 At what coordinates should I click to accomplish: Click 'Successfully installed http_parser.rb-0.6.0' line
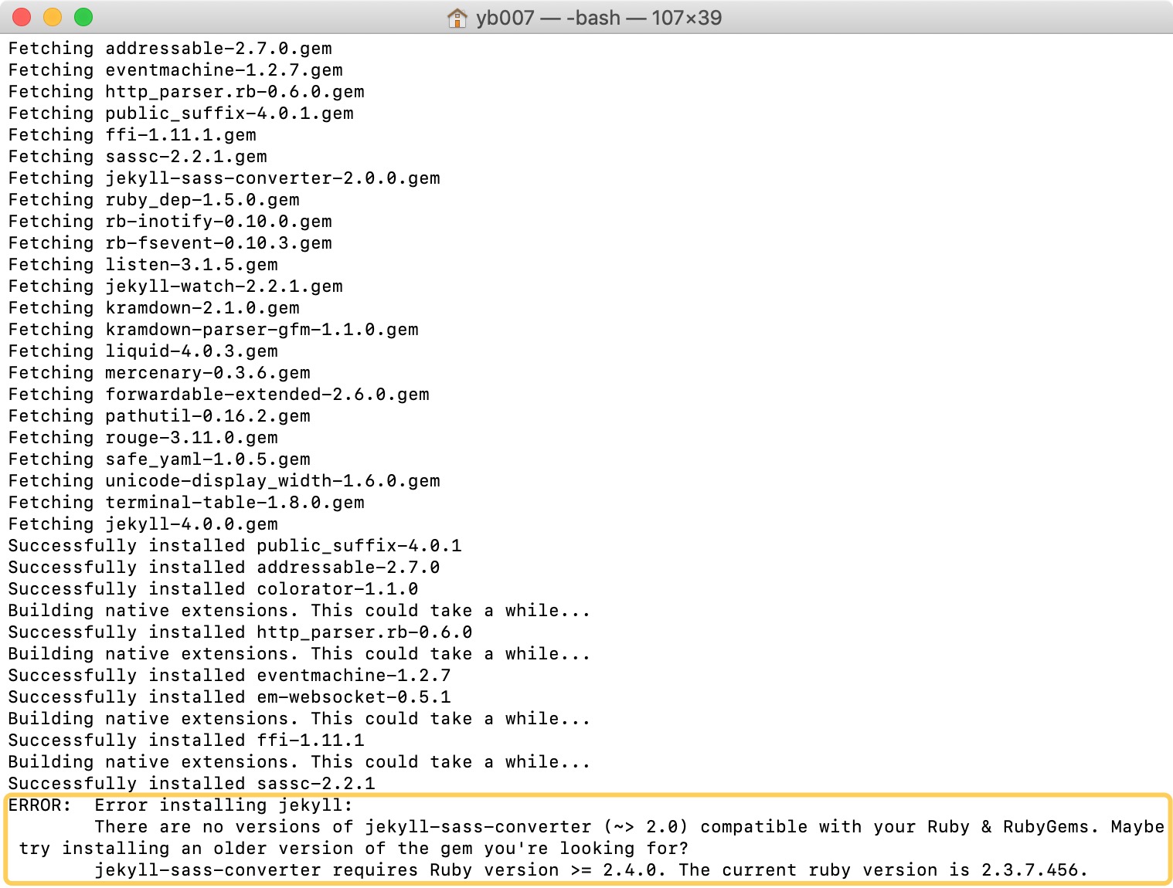(240, 632)
